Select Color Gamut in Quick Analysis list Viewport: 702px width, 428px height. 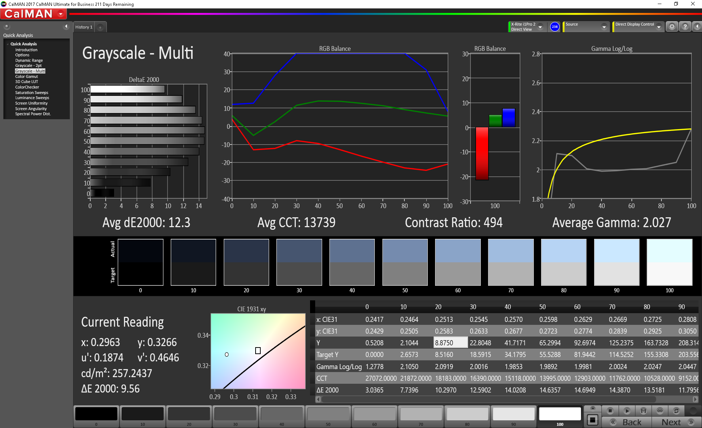26,76
